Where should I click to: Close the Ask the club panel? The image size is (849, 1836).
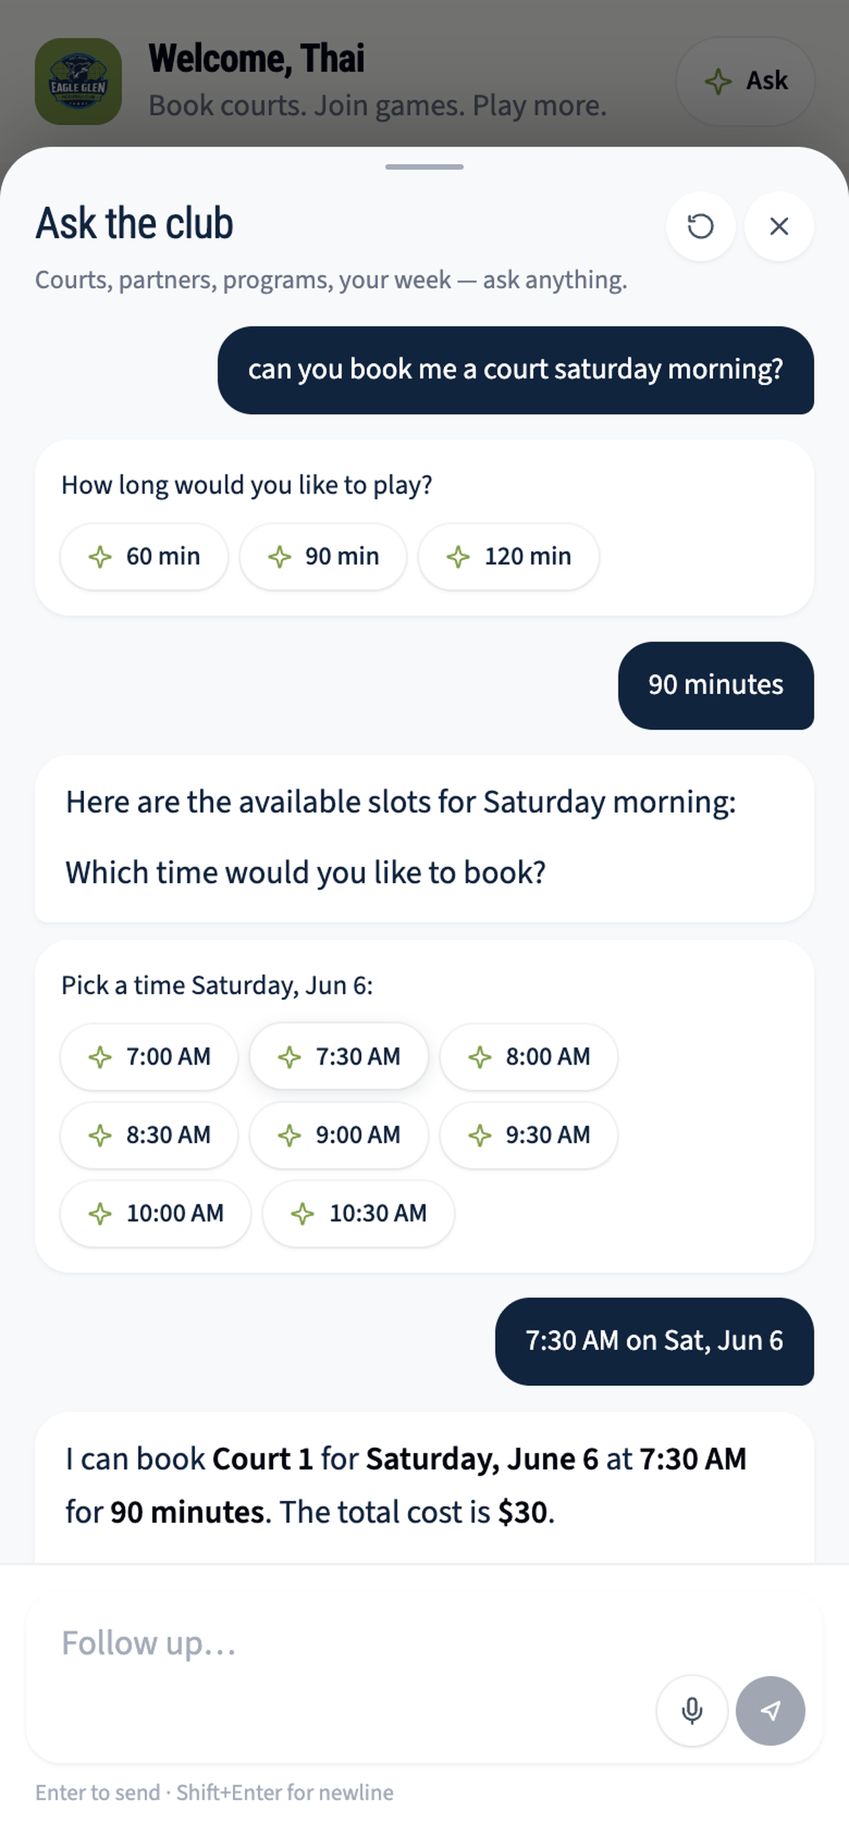[x=778, y=227]
